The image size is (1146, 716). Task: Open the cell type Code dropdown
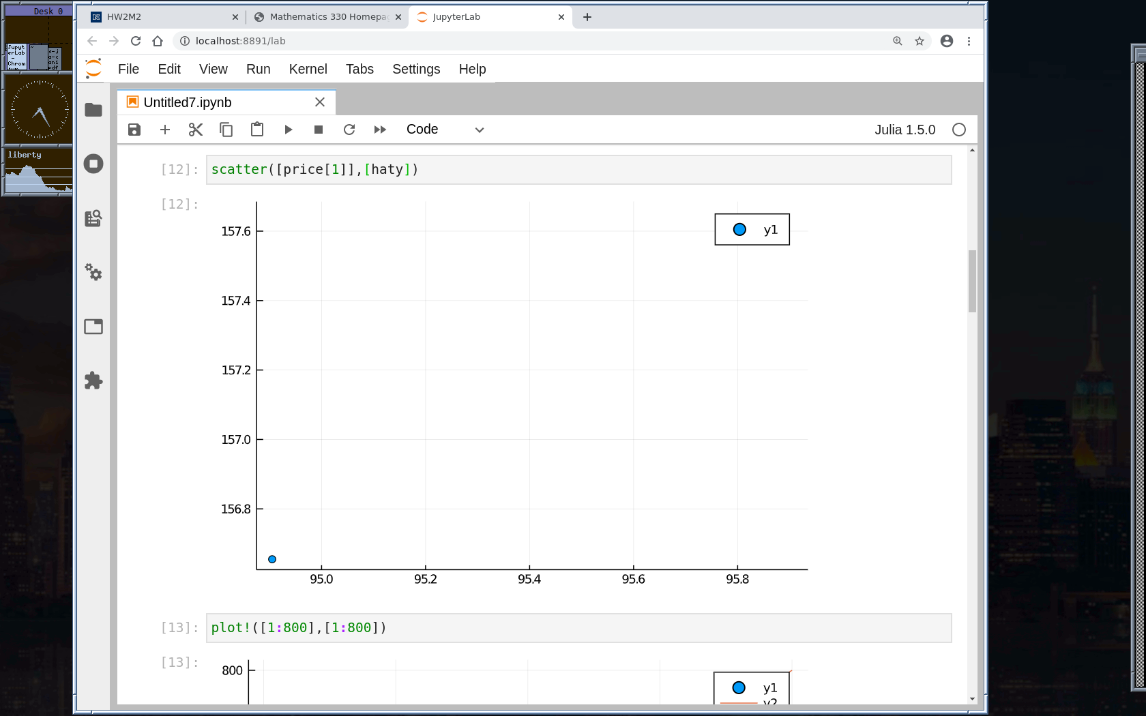coord(445,130)
